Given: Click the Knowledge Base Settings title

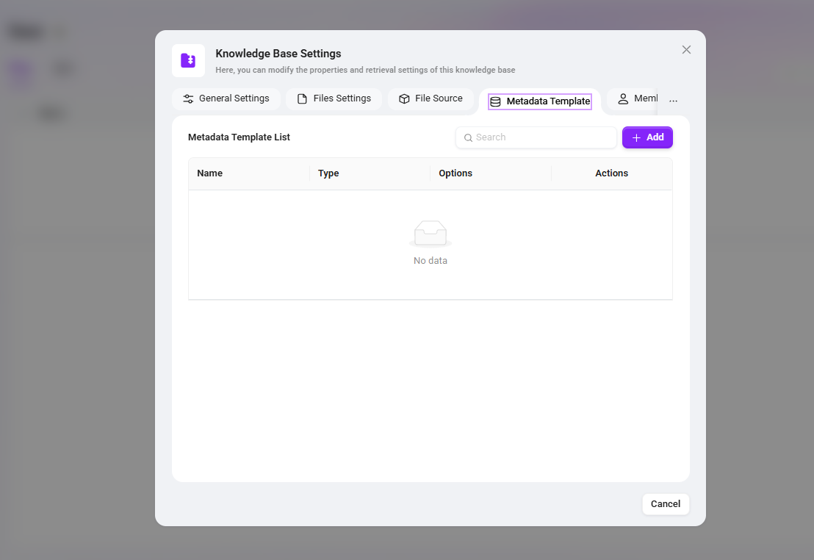Looking at the screenshot, I should [x=278, y=54].
